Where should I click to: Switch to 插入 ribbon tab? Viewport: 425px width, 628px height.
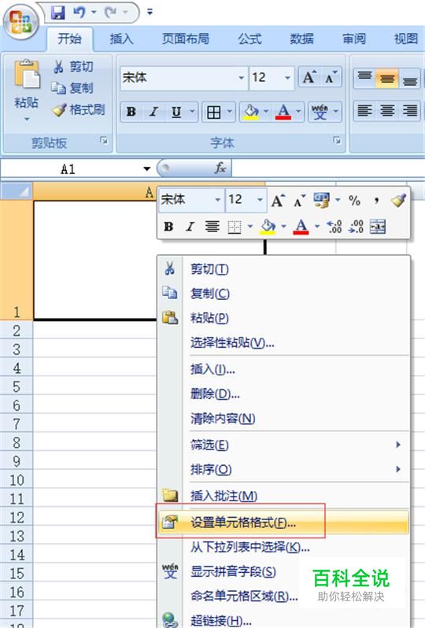[122, 39]
